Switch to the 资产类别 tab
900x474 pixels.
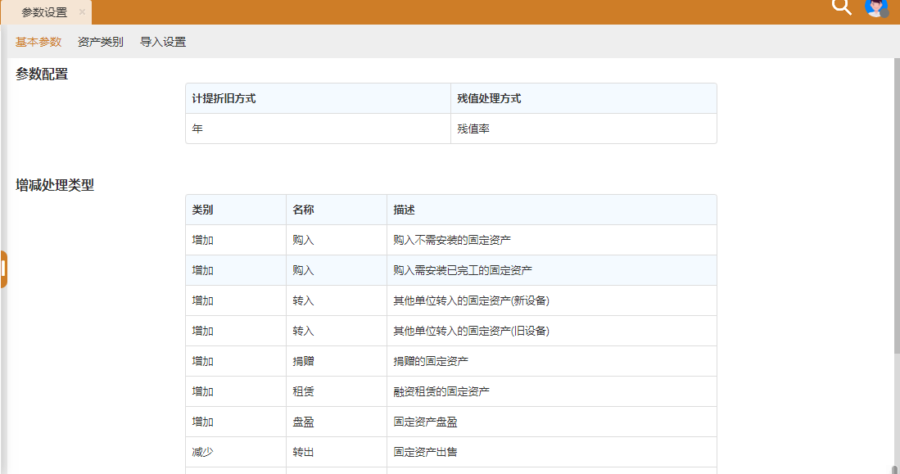[x=100, y=42]
